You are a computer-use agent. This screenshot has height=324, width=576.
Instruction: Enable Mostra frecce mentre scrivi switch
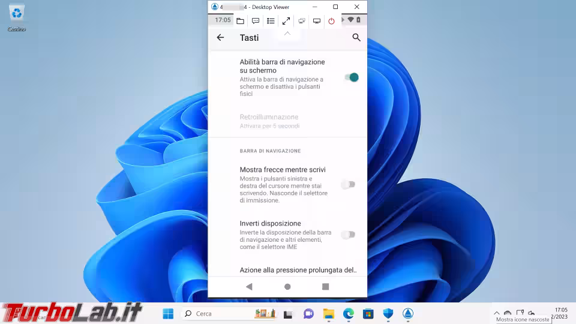tap(348, 184)
